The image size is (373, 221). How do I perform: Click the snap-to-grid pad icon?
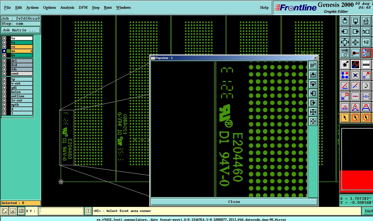(355, 53)
